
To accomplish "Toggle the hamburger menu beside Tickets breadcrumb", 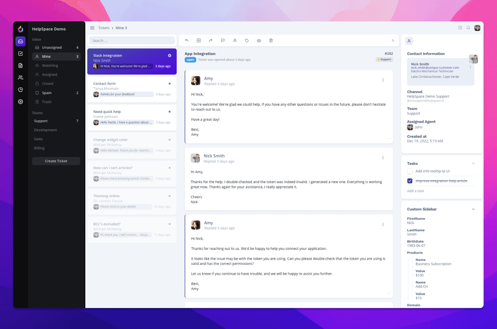I will pyautogui.click(x=92, y=28).
